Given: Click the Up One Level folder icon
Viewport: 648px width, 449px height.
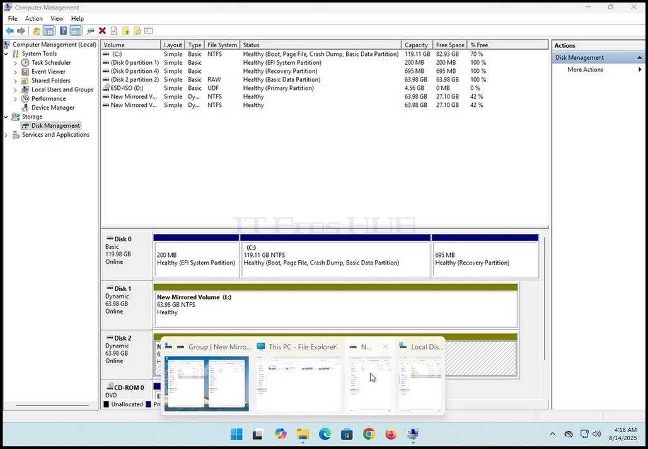Looking at the screenshot, I should [x=37, y=31].
